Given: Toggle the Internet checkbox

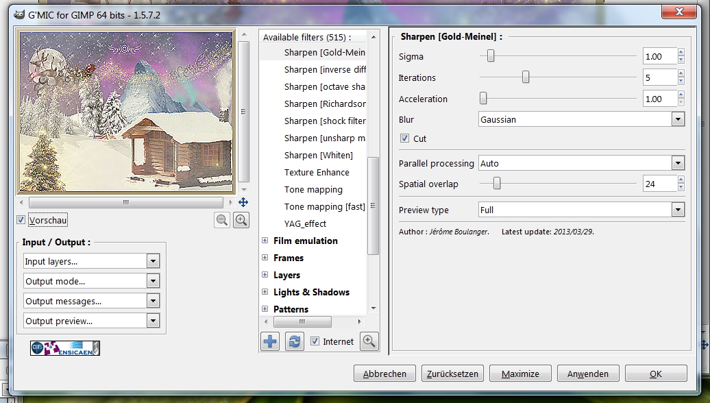Looking at the screenshot, I should [x=315, y=341].
